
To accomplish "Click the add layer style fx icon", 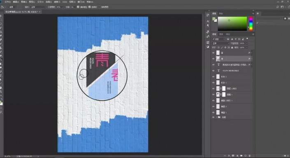I will 229,156.
